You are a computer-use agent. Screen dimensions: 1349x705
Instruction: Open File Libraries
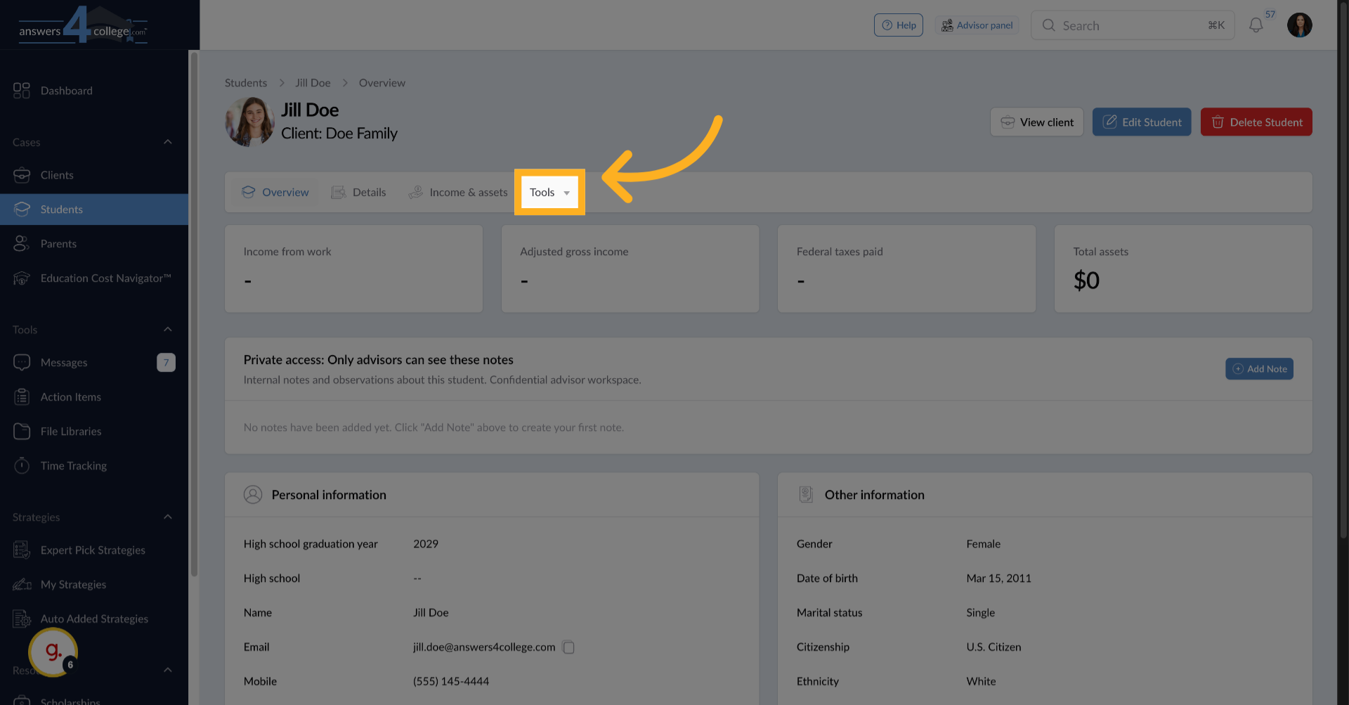tap(70, 431)
